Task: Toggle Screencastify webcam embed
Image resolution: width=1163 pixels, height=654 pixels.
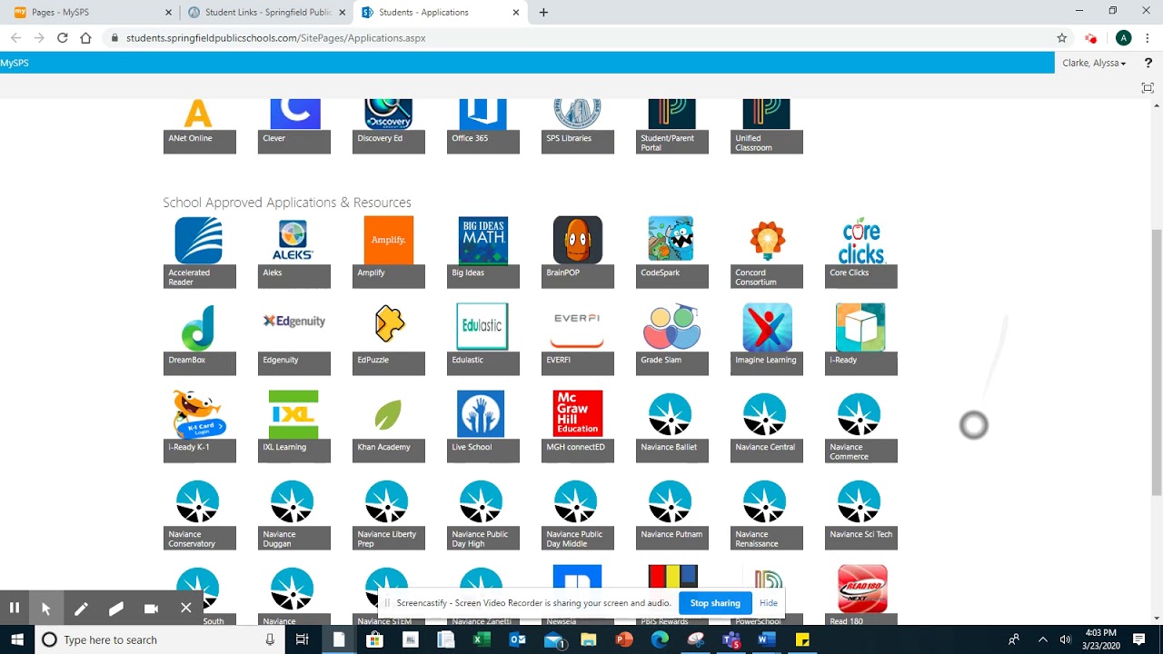Action: click(x=151, y=608)
